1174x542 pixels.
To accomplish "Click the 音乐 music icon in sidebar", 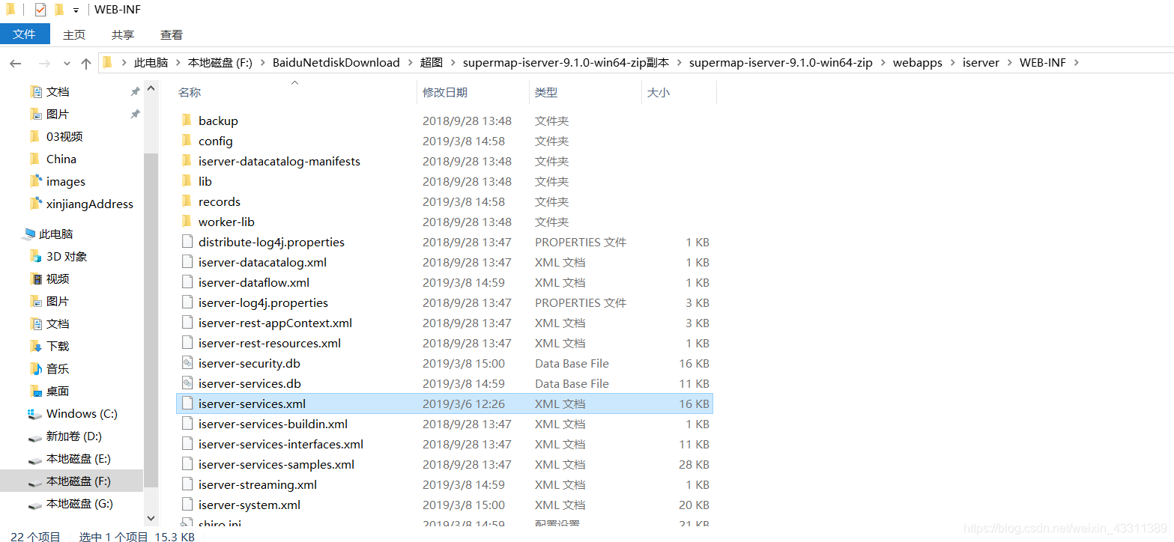I will pos(35,368).
